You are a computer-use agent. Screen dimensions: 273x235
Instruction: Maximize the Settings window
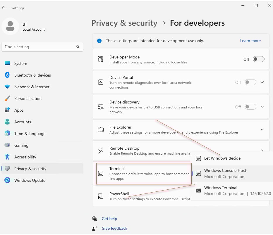256,6
